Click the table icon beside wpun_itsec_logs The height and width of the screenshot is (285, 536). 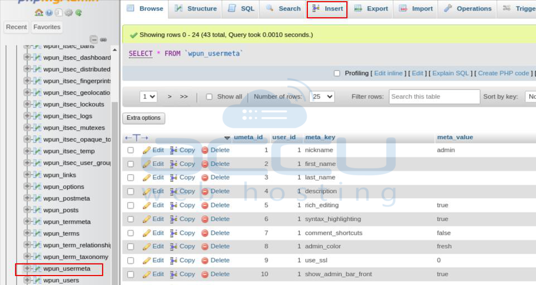coord(37,116)
